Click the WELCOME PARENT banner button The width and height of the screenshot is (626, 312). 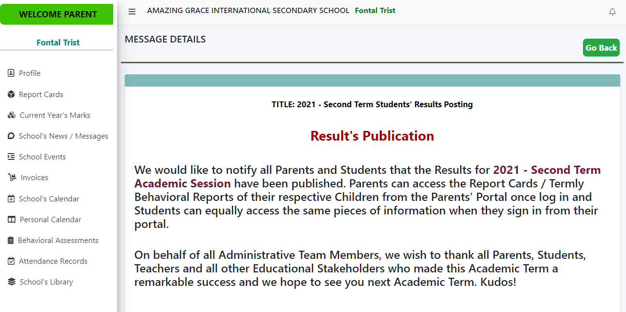coord(58,14)
